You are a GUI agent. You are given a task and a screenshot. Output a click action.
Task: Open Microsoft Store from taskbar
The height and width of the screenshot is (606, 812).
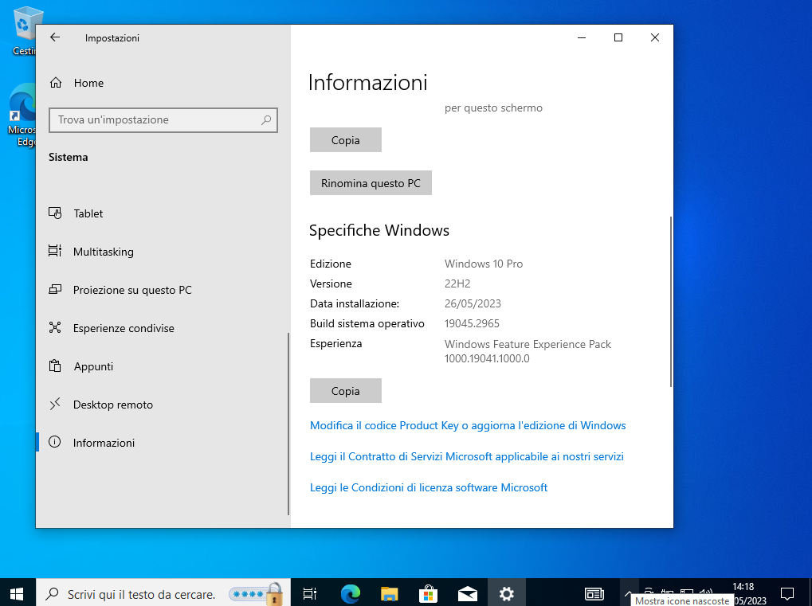pyautogui.click(x=428, y=594)
